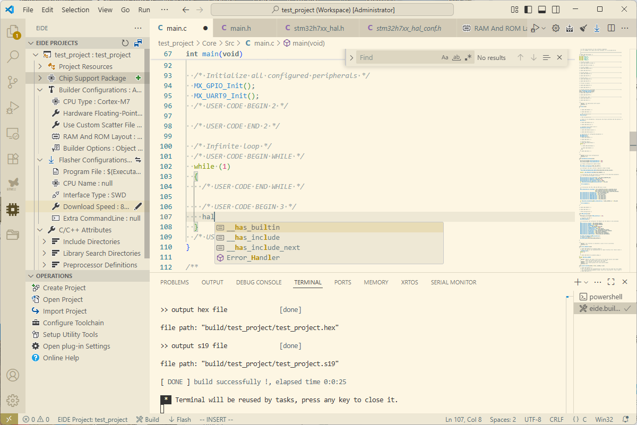Screen dimensions: 637x425
Task: Expand the Project Resources tree node
Action: tap(40, 66)
